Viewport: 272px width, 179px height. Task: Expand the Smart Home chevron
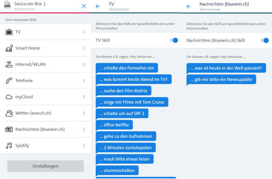click(x=84, y=48)
